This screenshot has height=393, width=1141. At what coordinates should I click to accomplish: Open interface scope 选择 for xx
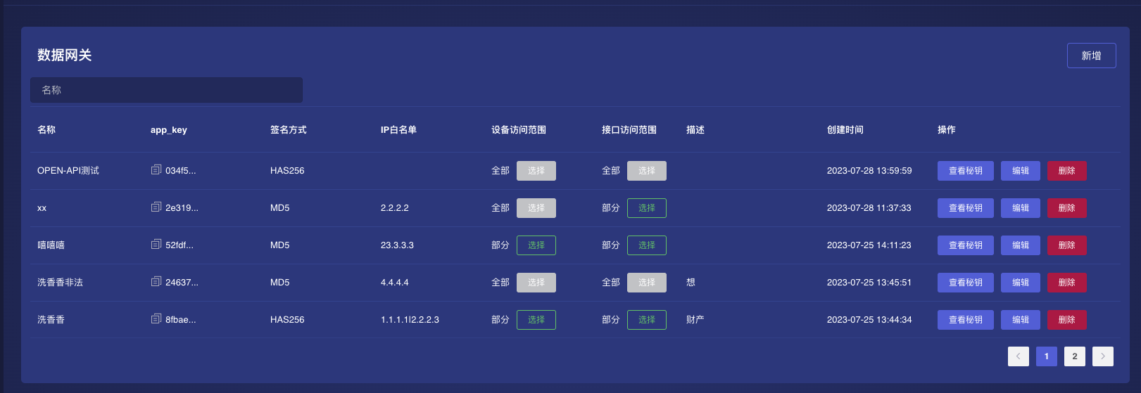(646, 208)
